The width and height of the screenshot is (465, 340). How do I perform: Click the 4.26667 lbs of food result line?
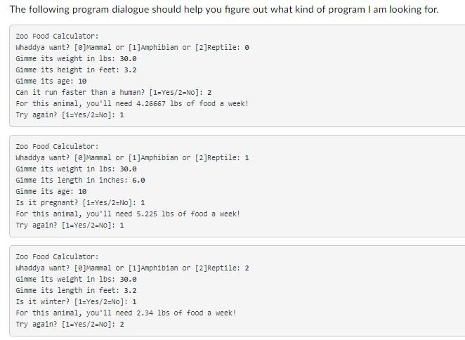tap(132, 104)
